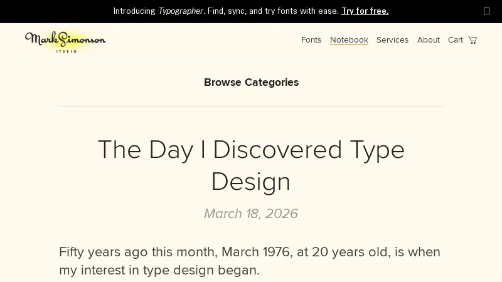This screenshot has width=502, height=282.
Task: Click the March 18, 2026 date
Action: click(251, 214)
